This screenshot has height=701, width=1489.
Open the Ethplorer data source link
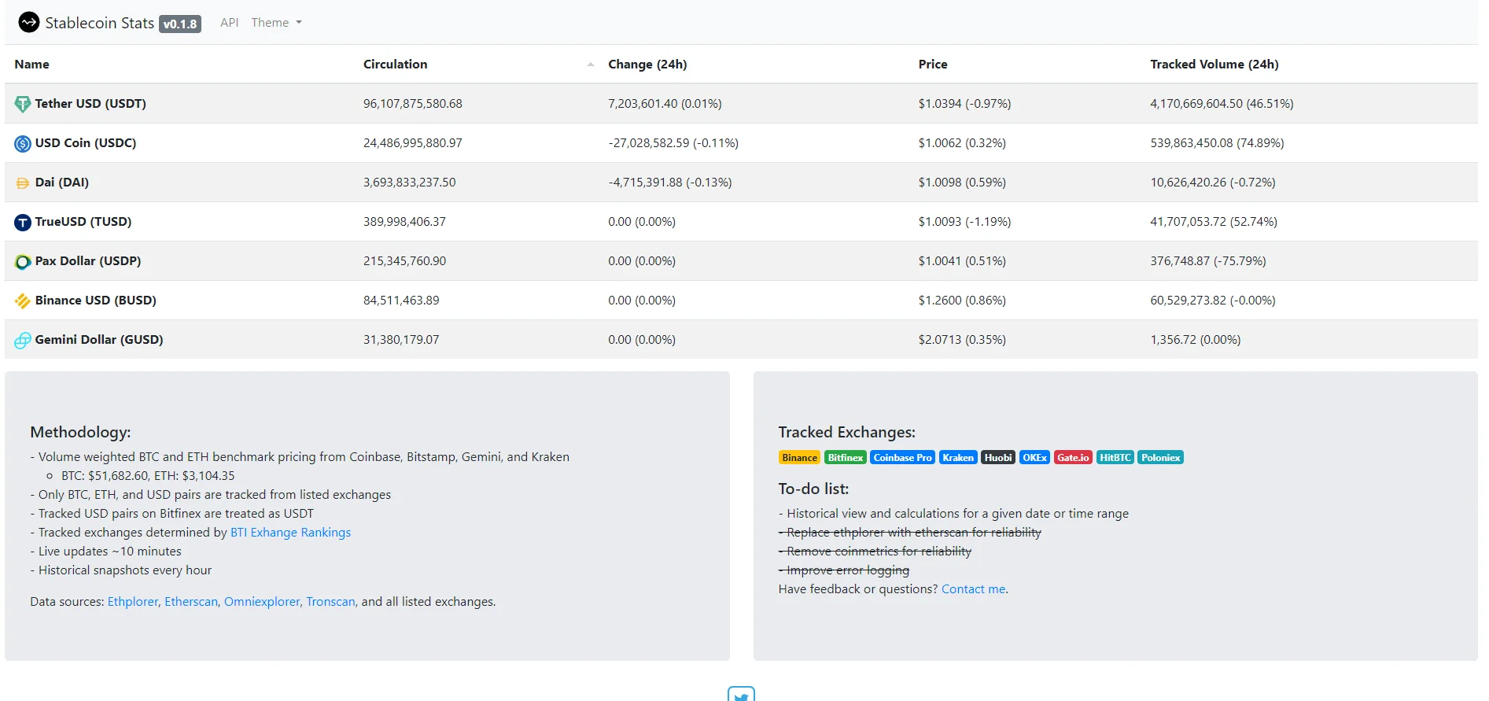point(133,602)
